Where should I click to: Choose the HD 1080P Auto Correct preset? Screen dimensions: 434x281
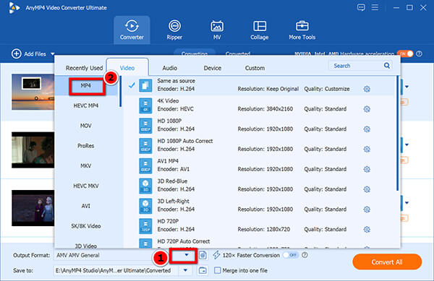tap(260, 145)
